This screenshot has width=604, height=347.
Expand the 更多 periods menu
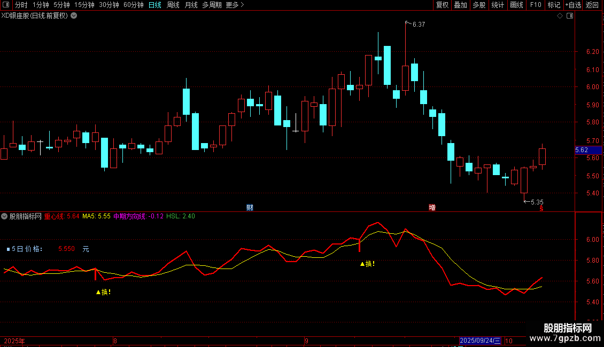pos(235,5)
